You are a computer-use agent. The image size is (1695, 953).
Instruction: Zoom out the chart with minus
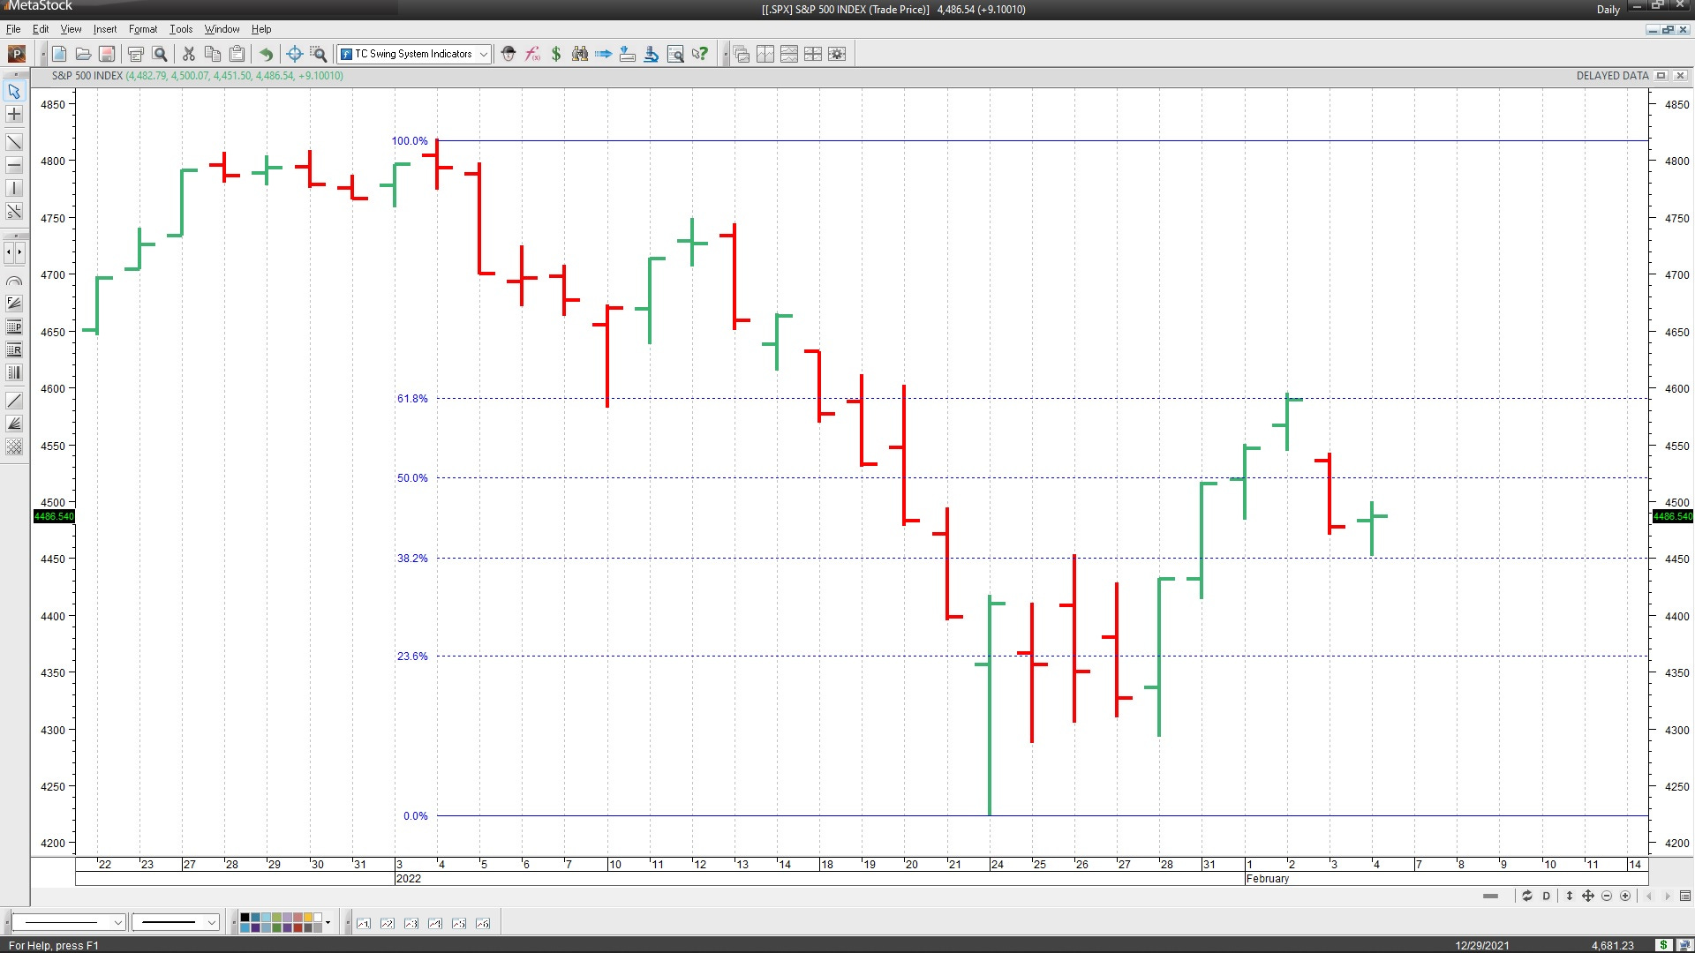click(x=1607, y=896)
